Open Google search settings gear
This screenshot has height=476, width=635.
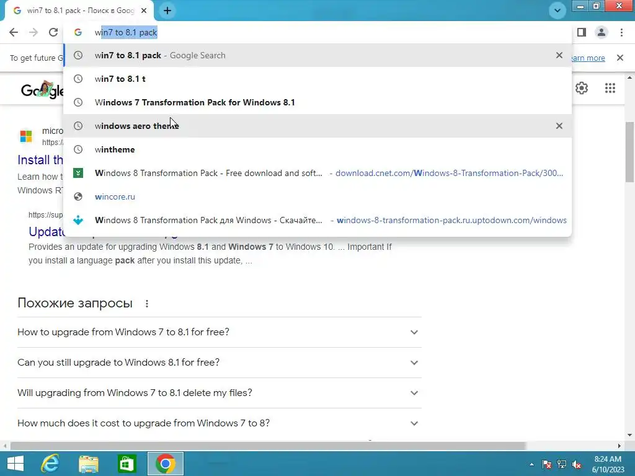click(582, 88)
